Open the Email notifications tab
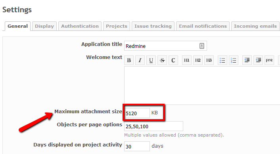This screenshot has height=154, width=280. point(203,26)
